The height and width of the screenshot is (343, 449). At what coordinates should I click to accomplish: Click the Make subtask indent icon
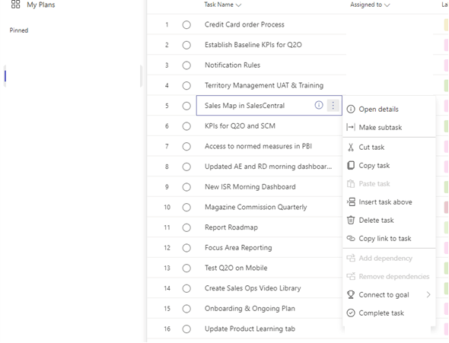pyautogui.click(x=351, y=127)
